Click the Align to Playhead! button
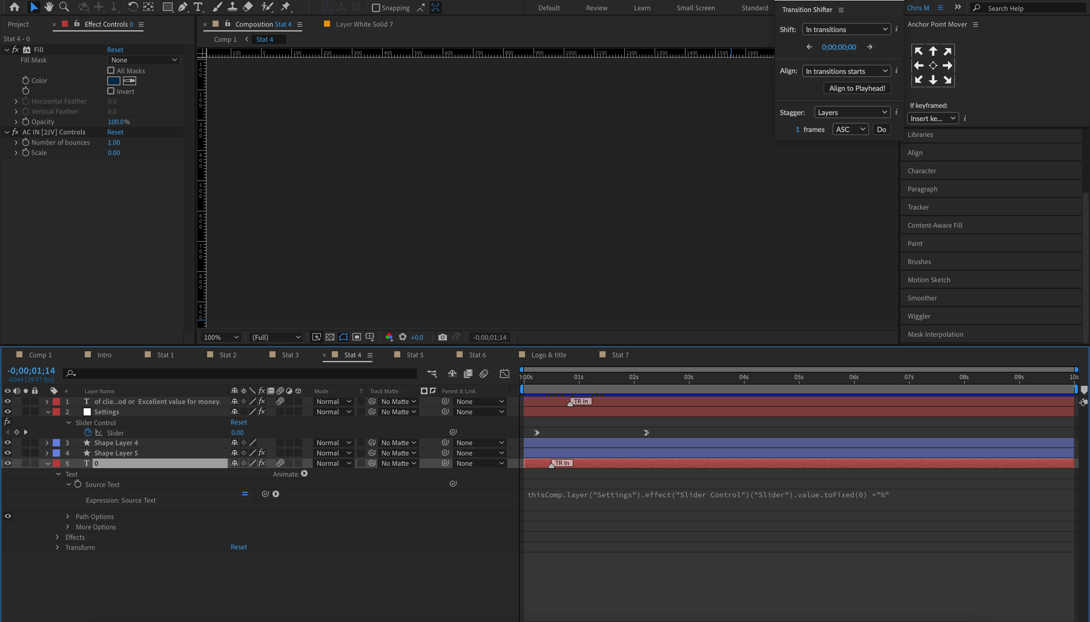The width and height of the screenshot is (1090, 622). 857,88
